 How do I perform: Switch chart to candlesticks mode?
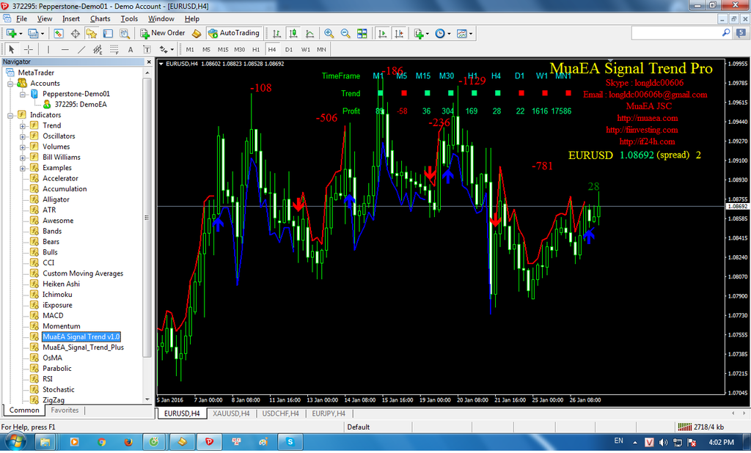tap(293, 33)
